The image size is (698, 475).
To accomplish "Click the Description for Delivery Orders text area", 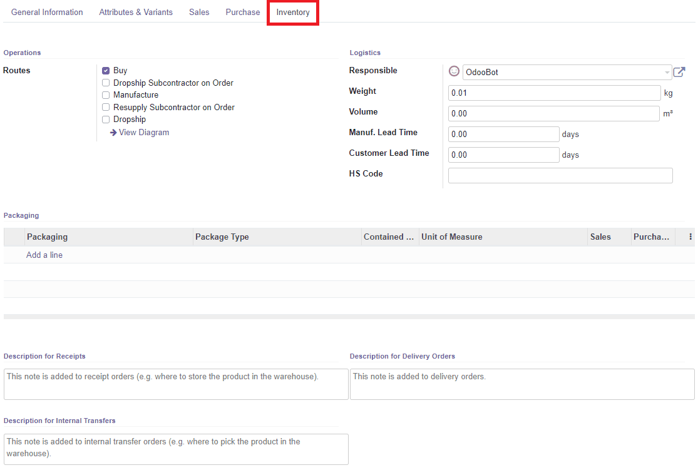I will coord(521,383).
